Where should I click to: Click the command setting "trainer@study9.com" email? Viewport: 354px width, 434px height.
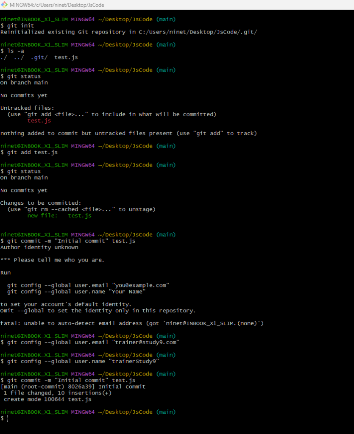pyautogui.click(x=90, y=342)
